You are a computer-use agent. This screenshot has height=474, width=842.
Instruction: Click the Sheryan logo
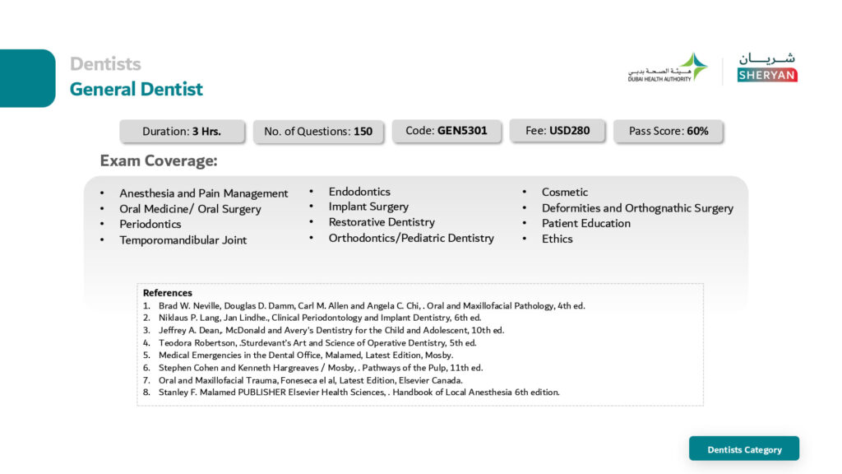click(766, 68)
